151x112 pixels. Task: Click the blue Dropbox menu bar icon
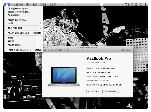pos(132,4)
